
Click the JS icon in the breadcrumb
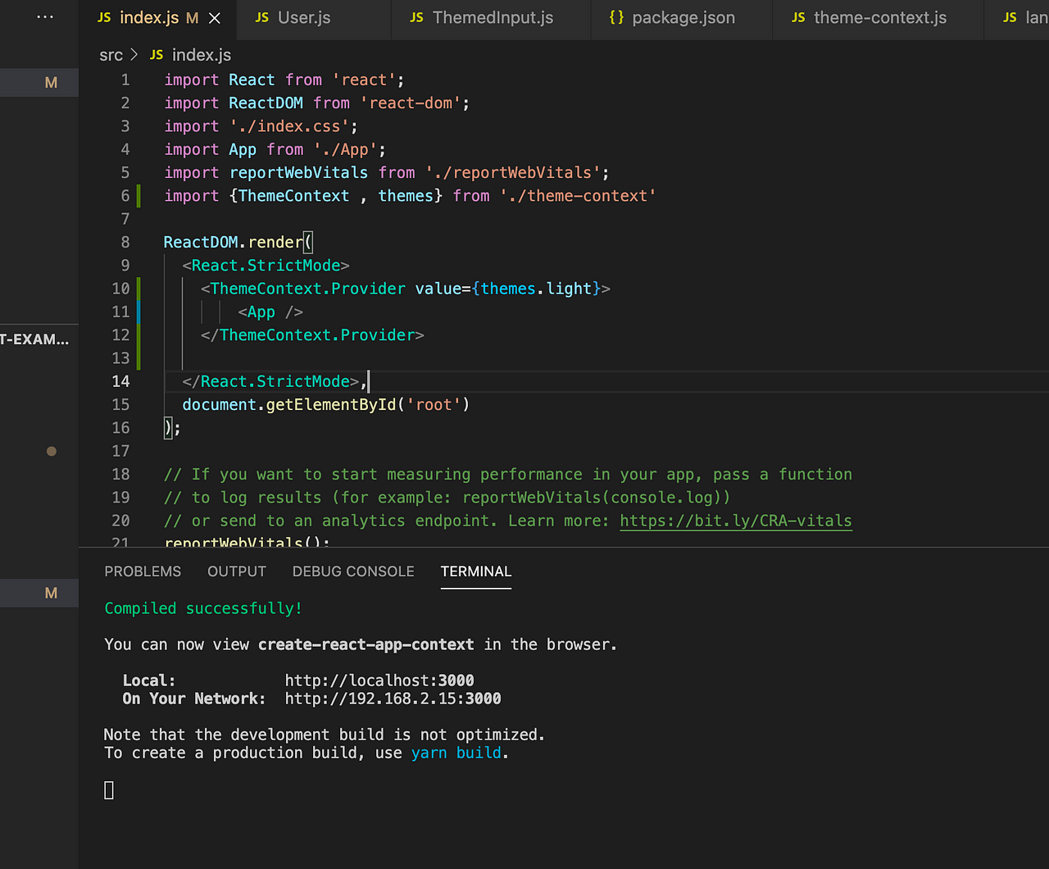pyautogui.click(x=157, y=55)
